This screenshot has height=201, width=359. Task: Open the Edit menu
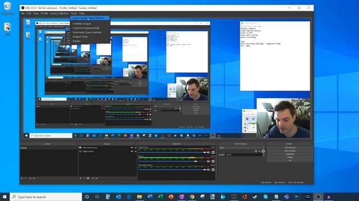coord(29,13)
